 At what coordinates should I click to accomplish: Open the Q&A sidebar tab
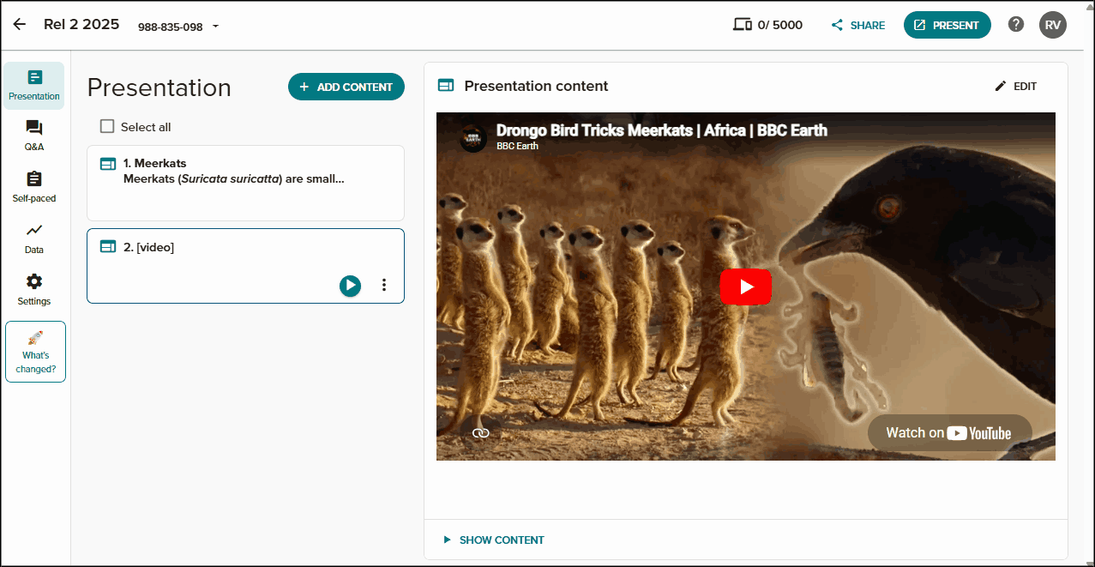pyautogui.click(x=34, y=136)
